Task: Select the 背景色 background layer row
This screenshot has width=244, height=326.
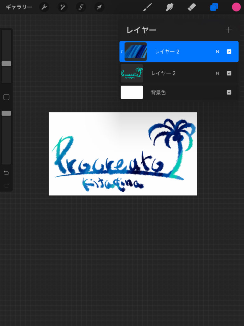Action: (x=179, y=92)
